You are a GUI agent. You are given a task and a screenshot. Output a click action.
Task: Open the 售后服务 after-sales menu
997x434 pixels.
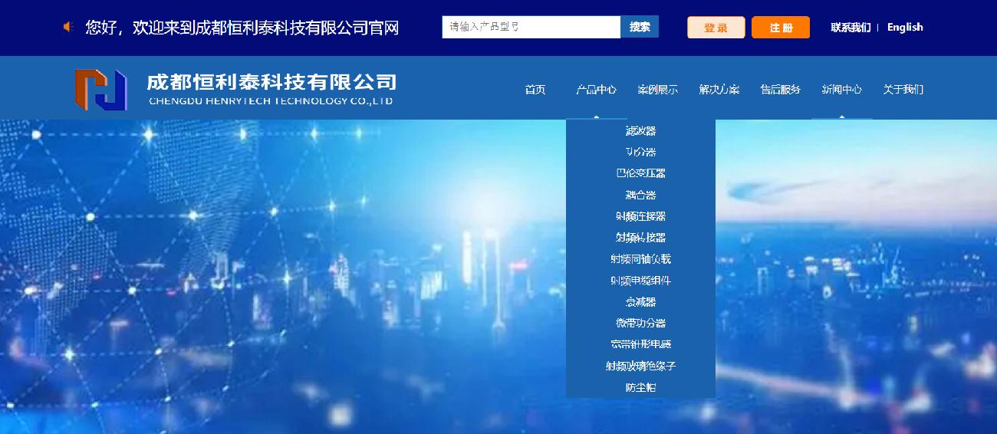coord(780,90)
